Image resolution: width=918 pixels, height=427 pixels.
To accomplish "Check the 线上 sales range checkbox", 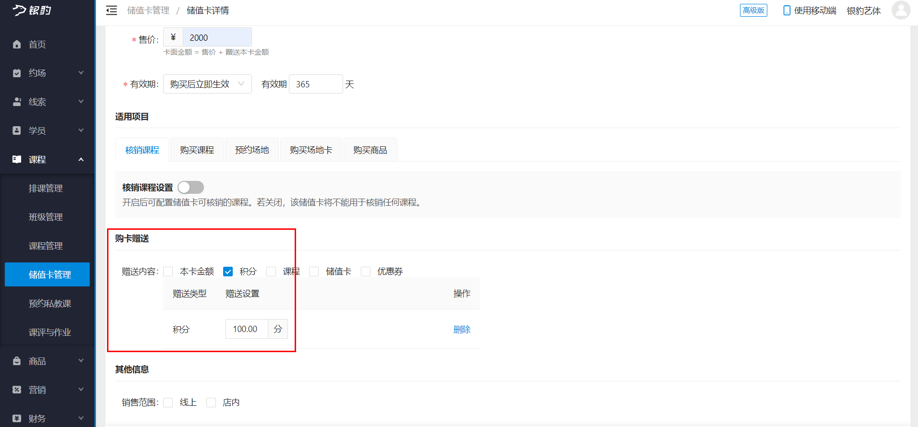I will (x=168, y=403).
